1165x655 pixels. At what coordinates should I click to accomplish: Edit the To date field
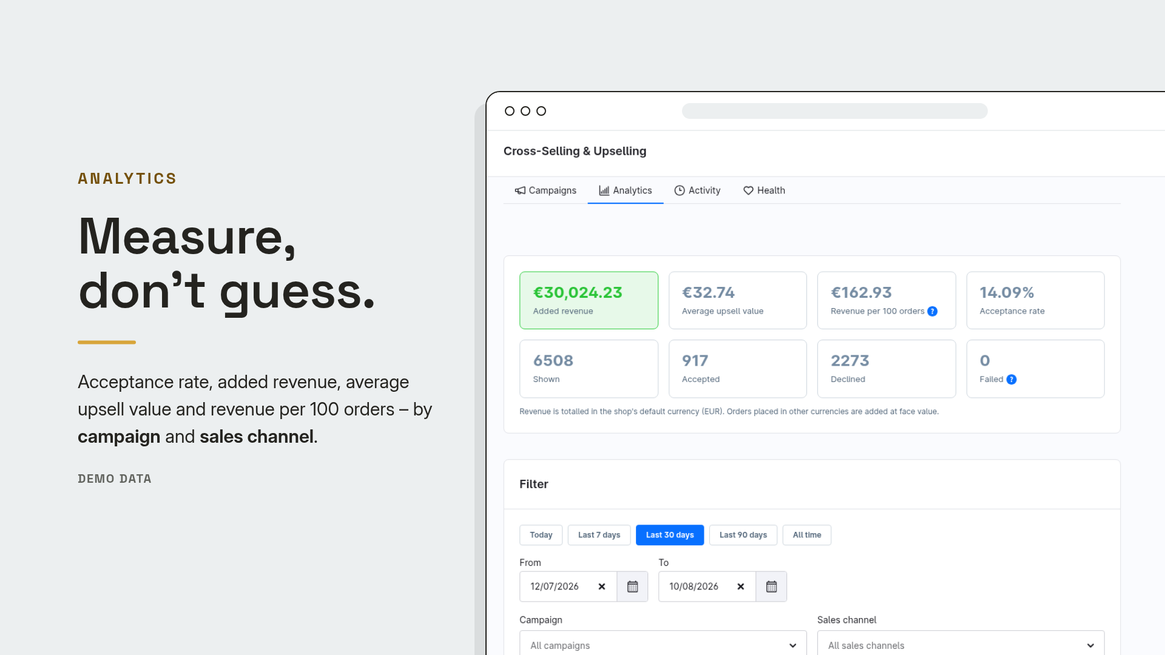(707, 586)
